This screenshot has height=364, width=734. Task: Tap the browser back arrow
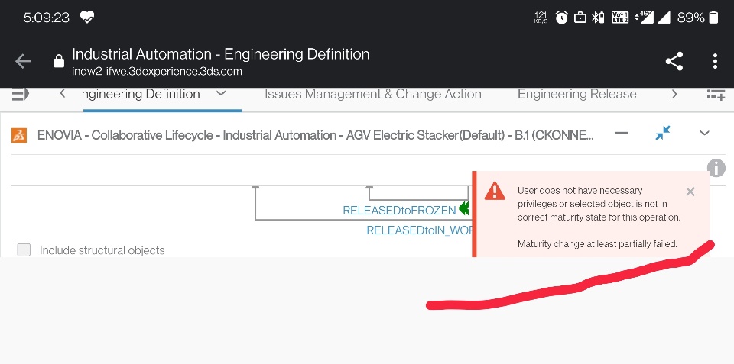[23, 62]
